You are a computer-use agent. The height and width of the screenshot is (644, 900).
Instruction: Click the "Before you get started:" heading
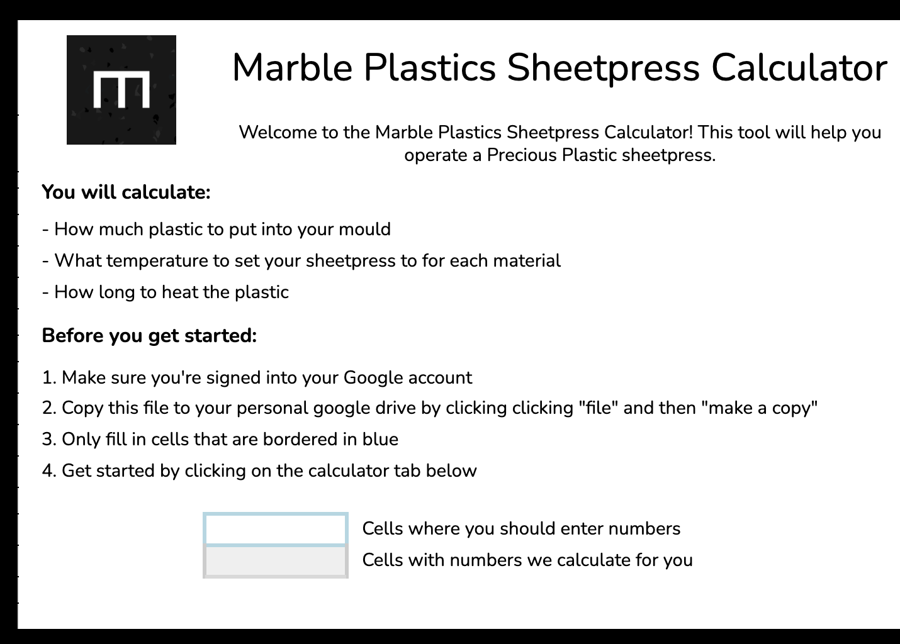149,335
